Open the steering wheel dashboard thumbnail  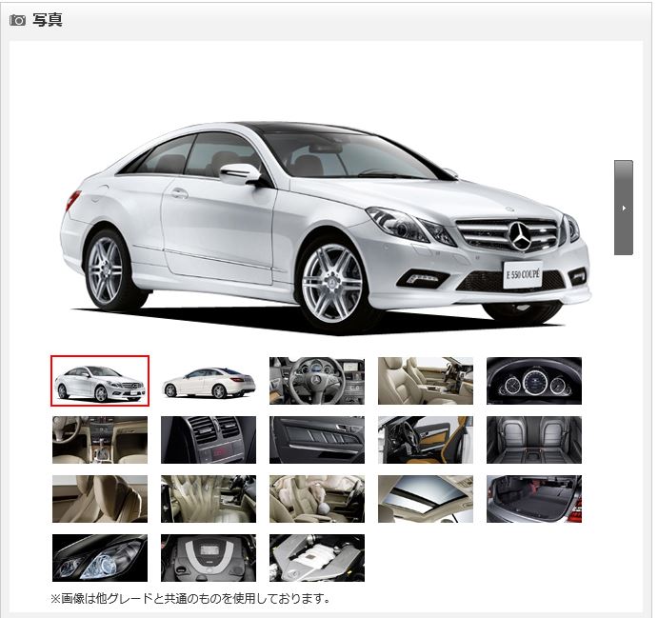point(317,381)
